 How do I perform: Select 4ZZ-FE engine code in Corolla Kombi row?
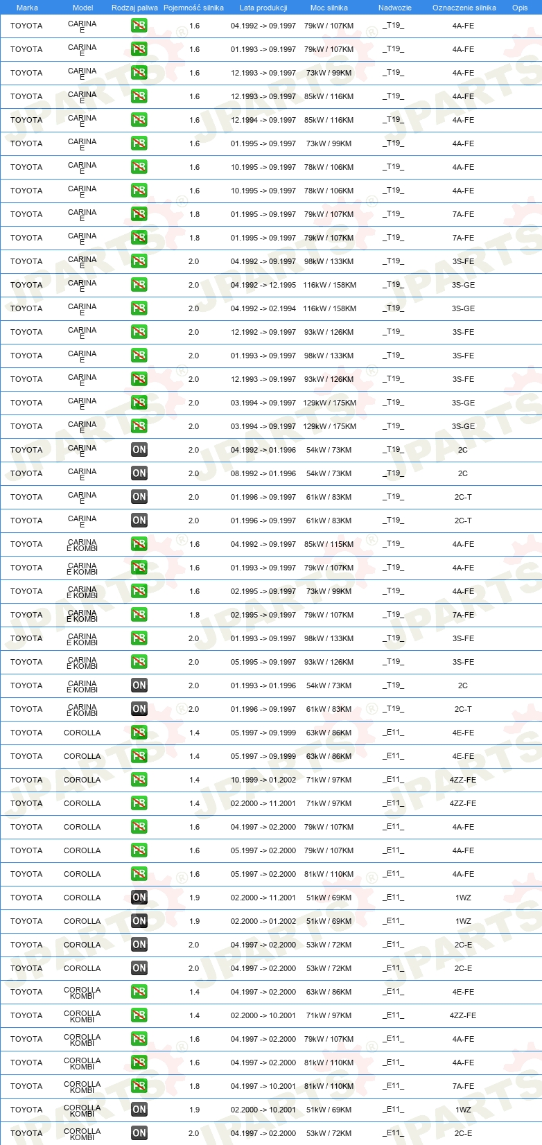(463, 1015)
